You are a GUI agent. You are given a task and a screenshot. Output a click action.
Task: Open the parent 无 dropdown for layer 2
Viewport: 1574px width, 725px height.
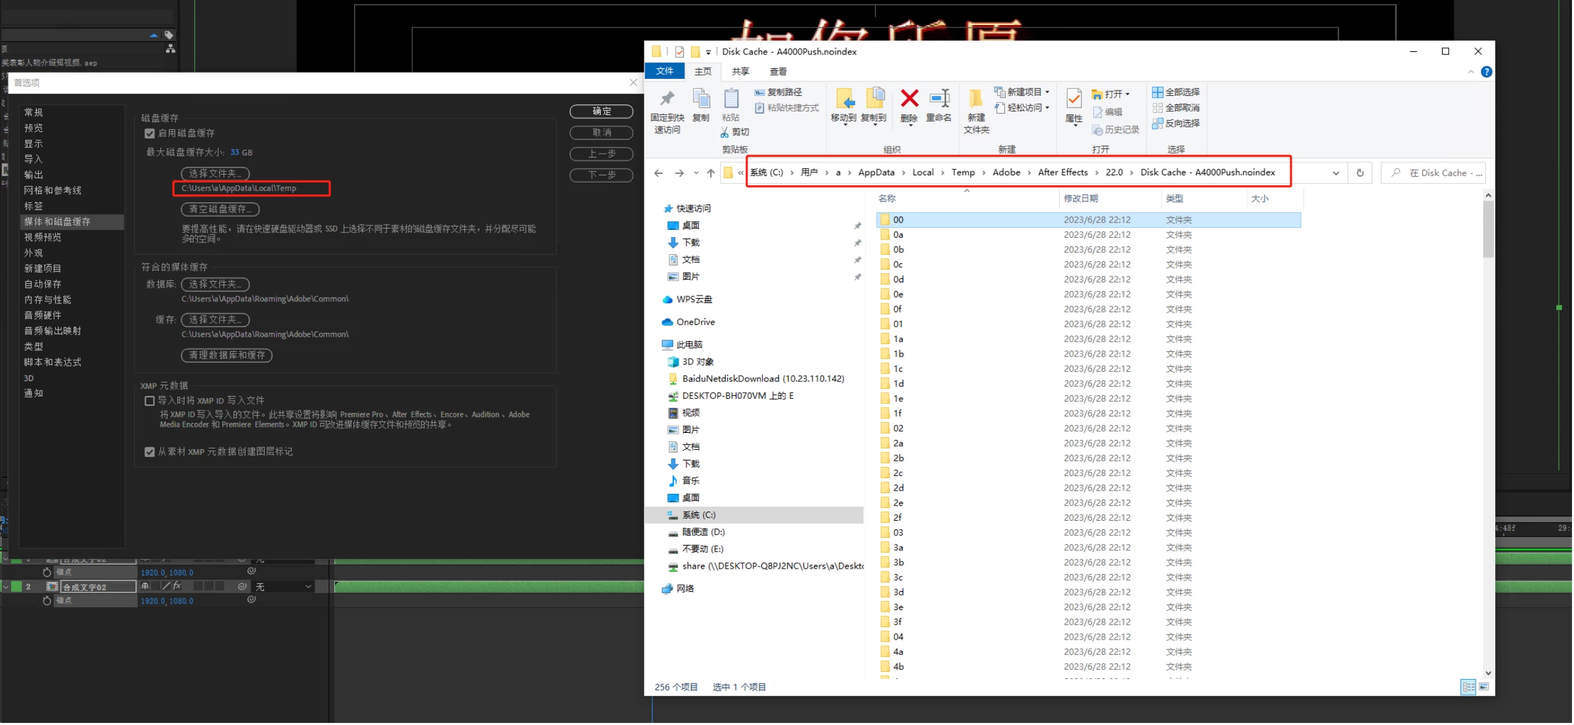(x=283, y=587)
